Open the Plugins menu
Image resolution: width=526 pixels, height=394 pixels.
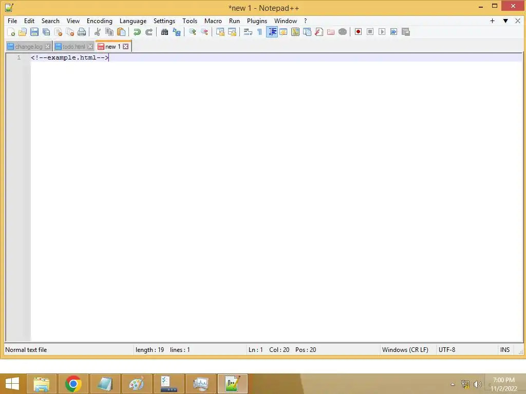(257, 21)
